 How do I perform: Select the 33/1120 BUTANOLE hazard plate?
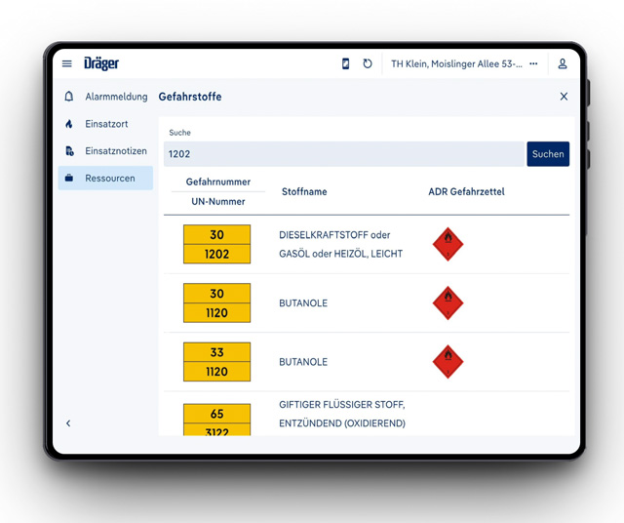pos(216,362)
